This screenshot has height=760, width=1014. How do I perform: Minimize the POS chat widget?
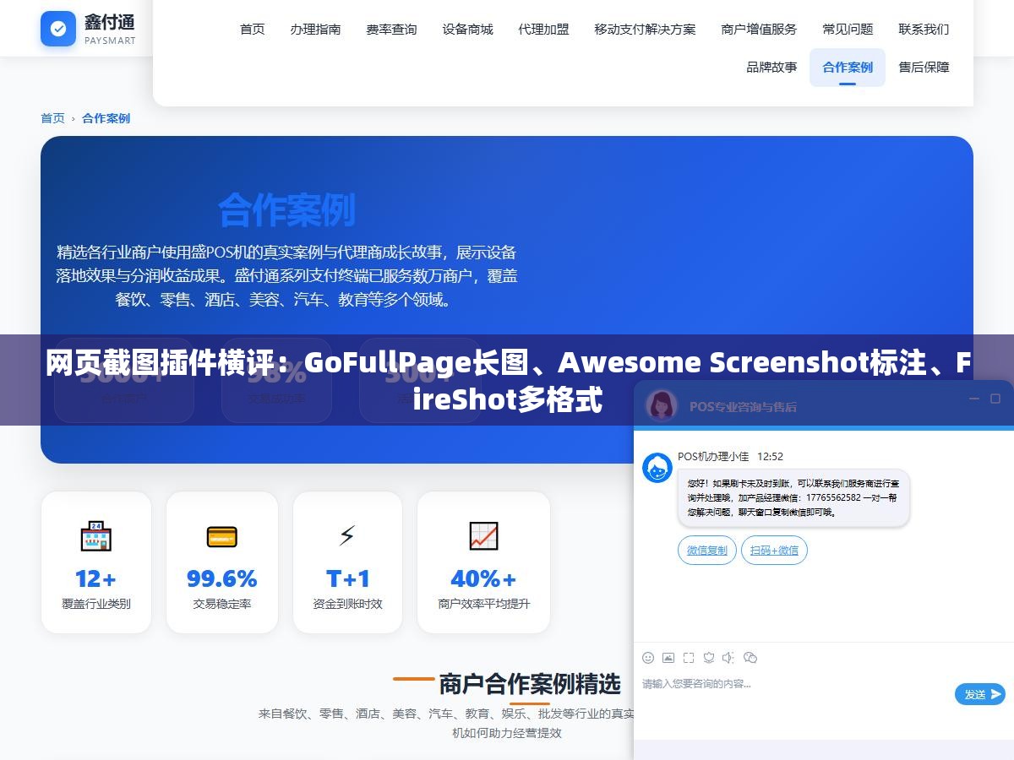coord(974,399)
